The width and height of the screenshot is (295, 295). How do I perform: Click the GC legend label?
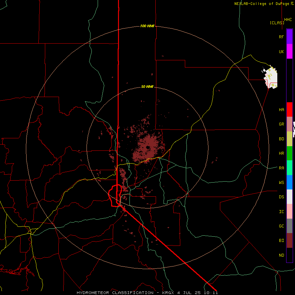[x=281, y=226]
